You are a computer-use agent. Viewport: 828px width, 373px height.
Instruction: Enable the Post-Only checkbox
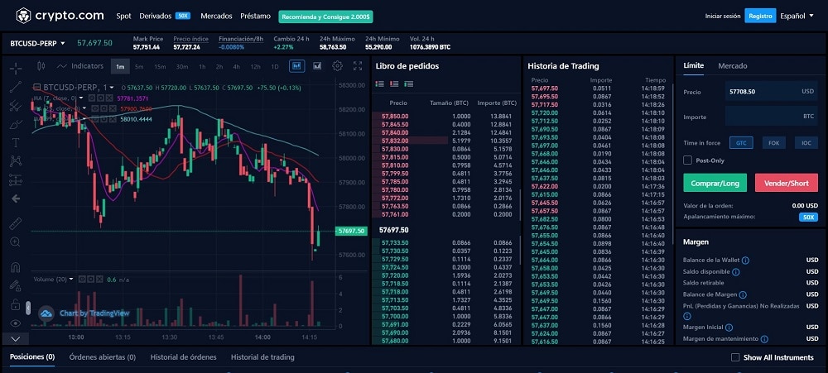[x=687, y=160]
